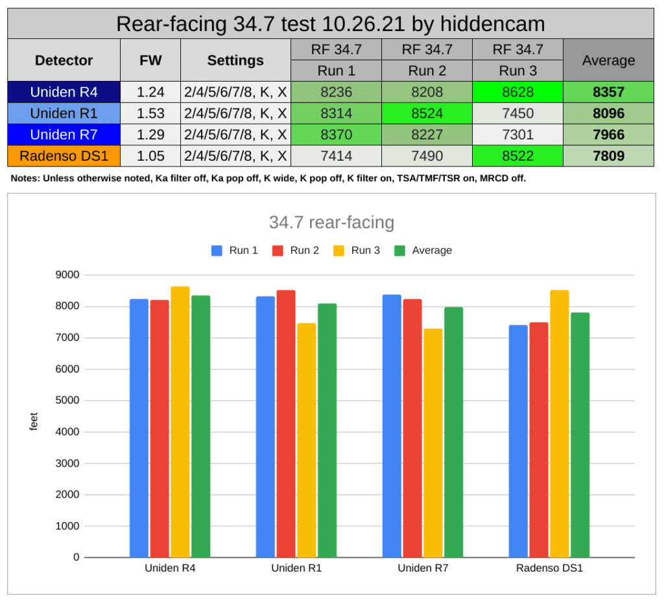Screen dimensions: 664x602
Task: Click the FW header cell
Action: click(x=150, y=60)
